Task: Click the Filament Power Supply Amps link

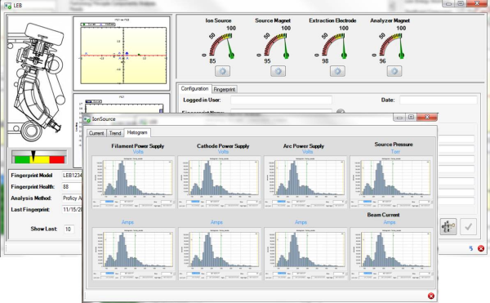Action: [x=127, y=222]
